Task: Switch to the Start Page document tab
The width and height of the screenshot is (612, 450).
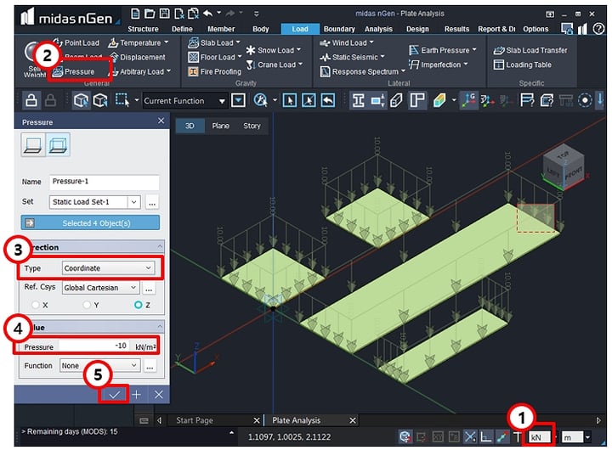Action: (195, 420)
